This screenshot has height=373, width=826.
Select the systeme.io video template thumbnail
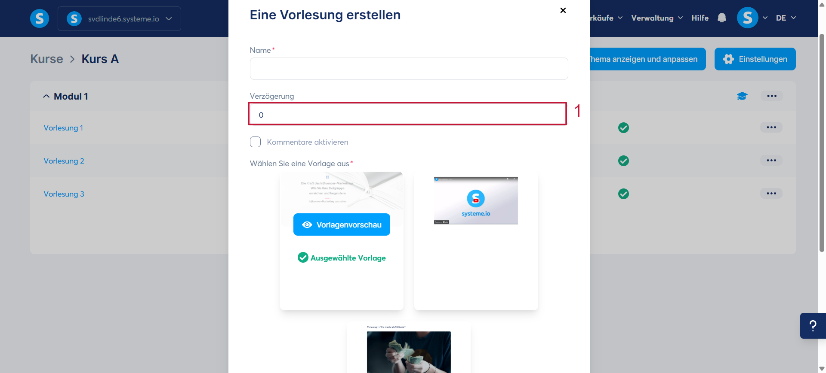[x=476, y=200]
